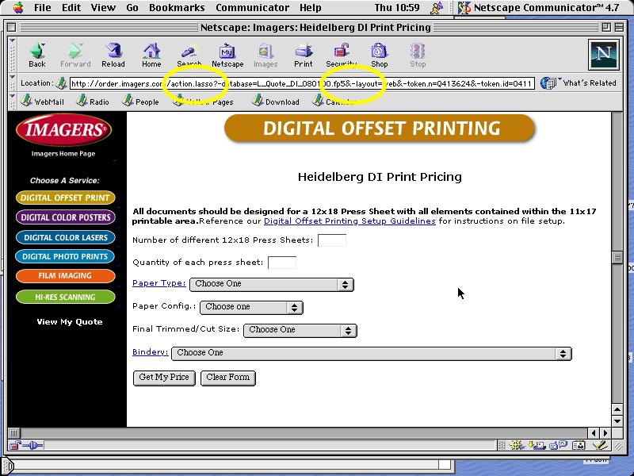This screenshot has height=476, width=634.
Task: Open the Apple menu
Action: [18, 7]
